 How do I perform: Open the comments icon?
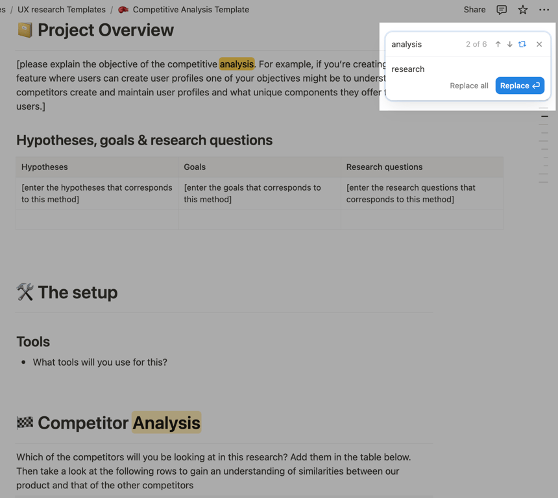(x=502, y=10)
